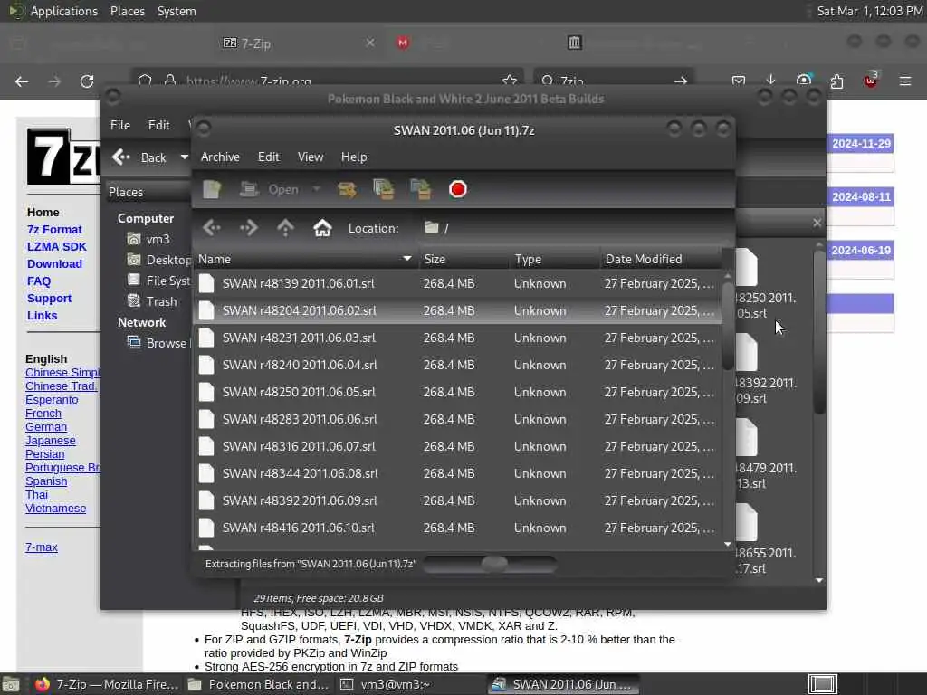This screenshot has height=695, width=927.
Task: Open Firefox extensions puzzle icon
Action: point(836,81)
